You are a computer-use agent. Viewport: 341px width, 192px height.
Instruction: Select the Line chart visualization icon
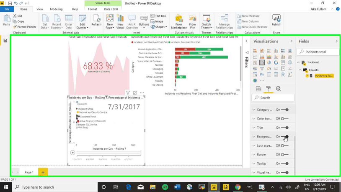pyautogui.click(x=255, y=57)
